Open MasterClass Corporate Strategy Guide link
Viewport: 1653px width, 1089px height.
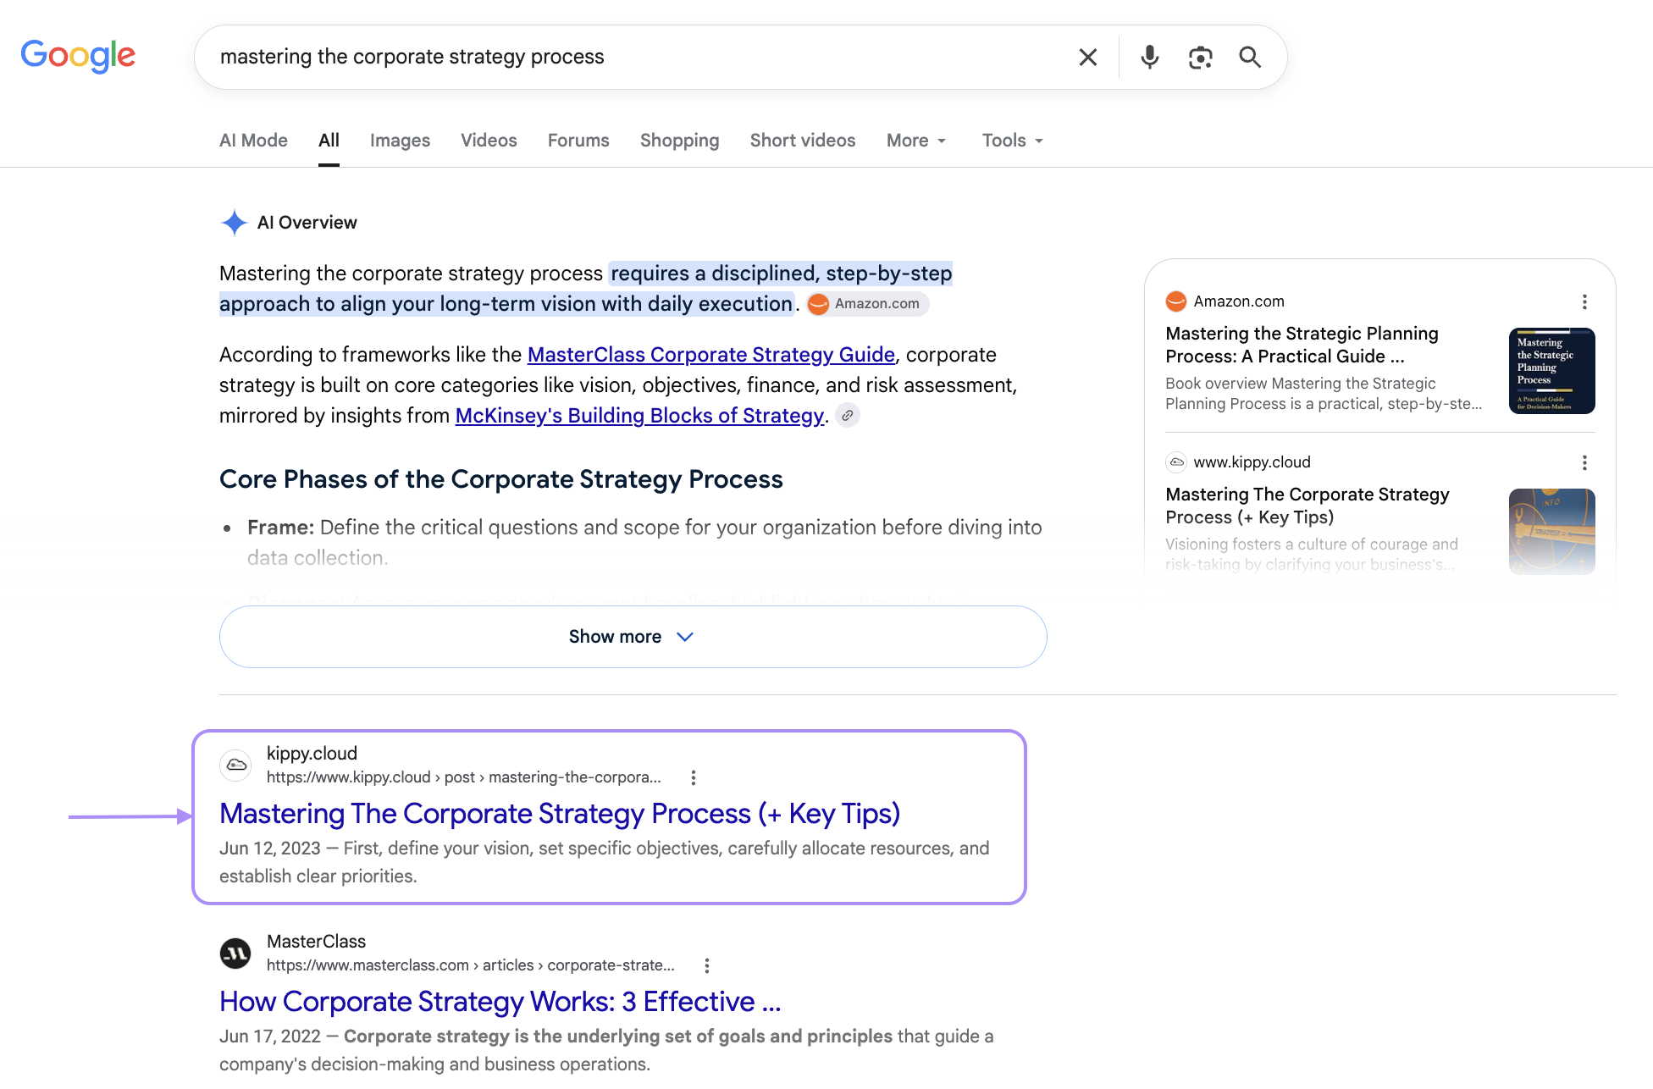(x=711, y=355)
